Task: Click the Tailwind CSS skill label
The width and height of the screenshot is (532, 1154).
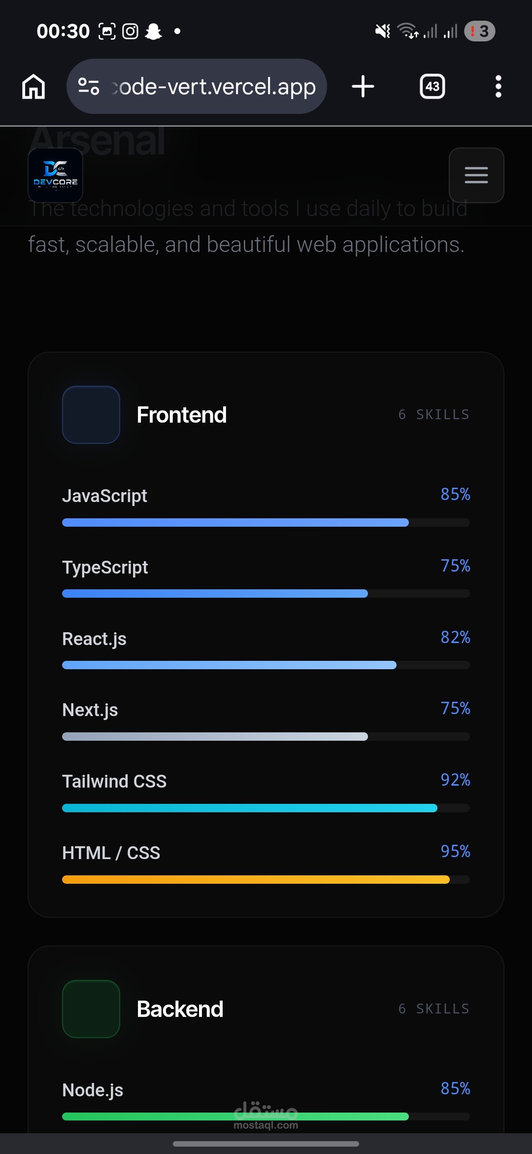Action: point(114,782)
